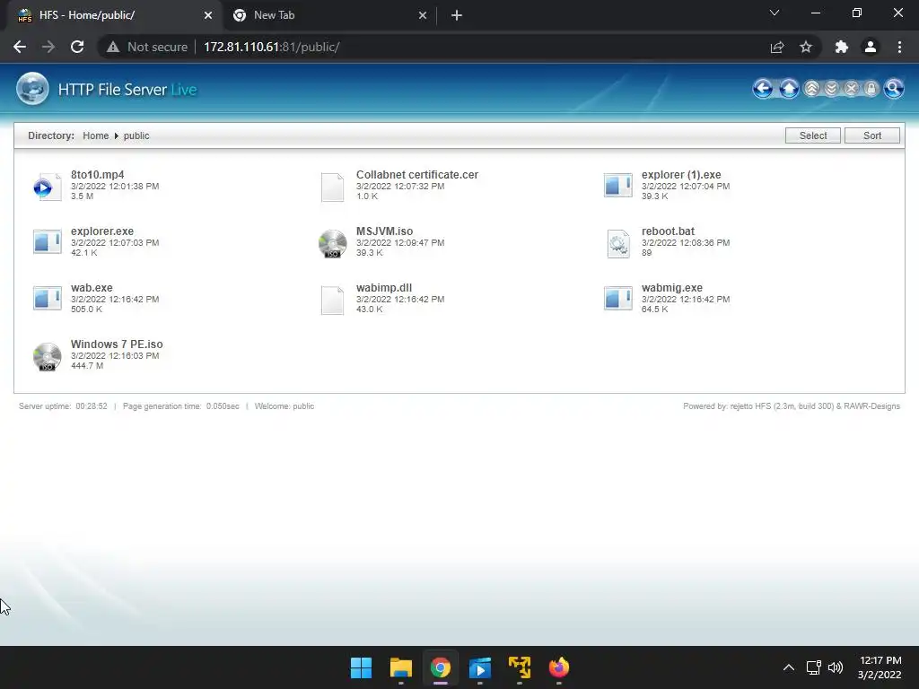Click the wab.exe program icon

pyautogui.click(x=47, y=299)
